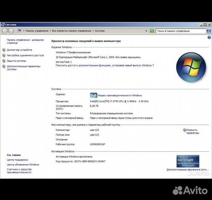Click the user123 value beside Компьютер
Image resolution: width=212 pixels, height=200 pixels.
[95, 130]
